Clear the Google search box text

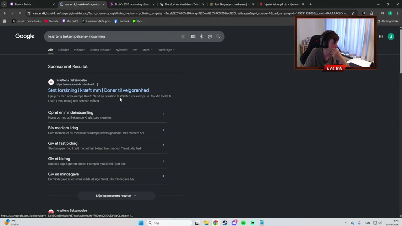point(183,36)
